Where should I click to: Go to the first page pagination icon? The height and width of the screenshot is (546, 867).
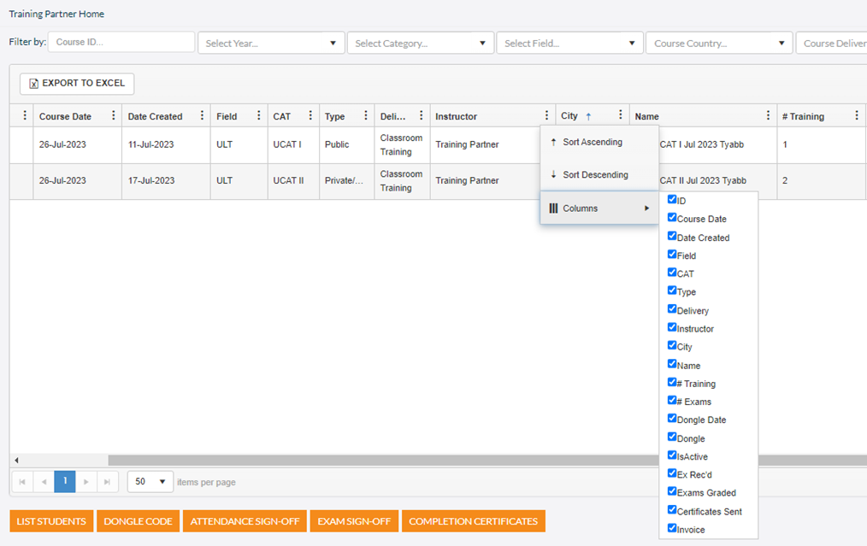click(x=21, y=481)
